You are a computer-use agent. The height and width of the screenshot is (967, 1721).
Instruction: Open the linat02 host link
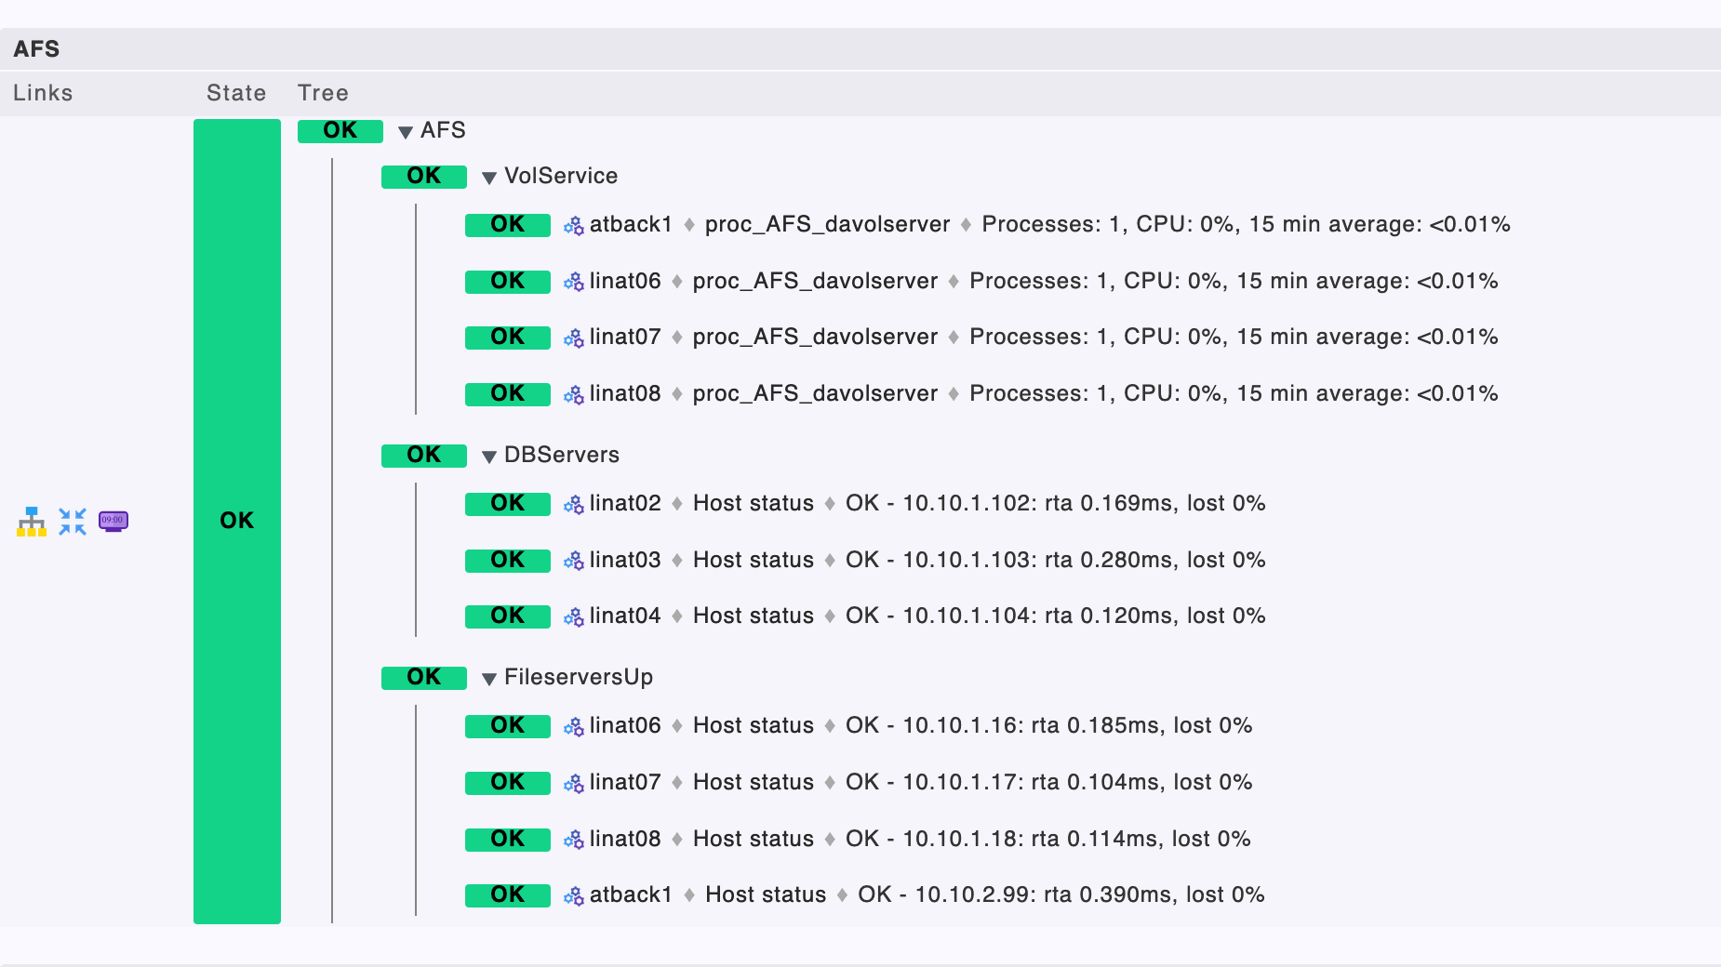click(x=625, y=504)
